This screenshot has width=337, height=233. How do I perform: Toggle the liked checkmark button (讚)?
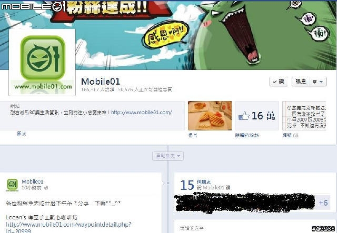[279, 82]
